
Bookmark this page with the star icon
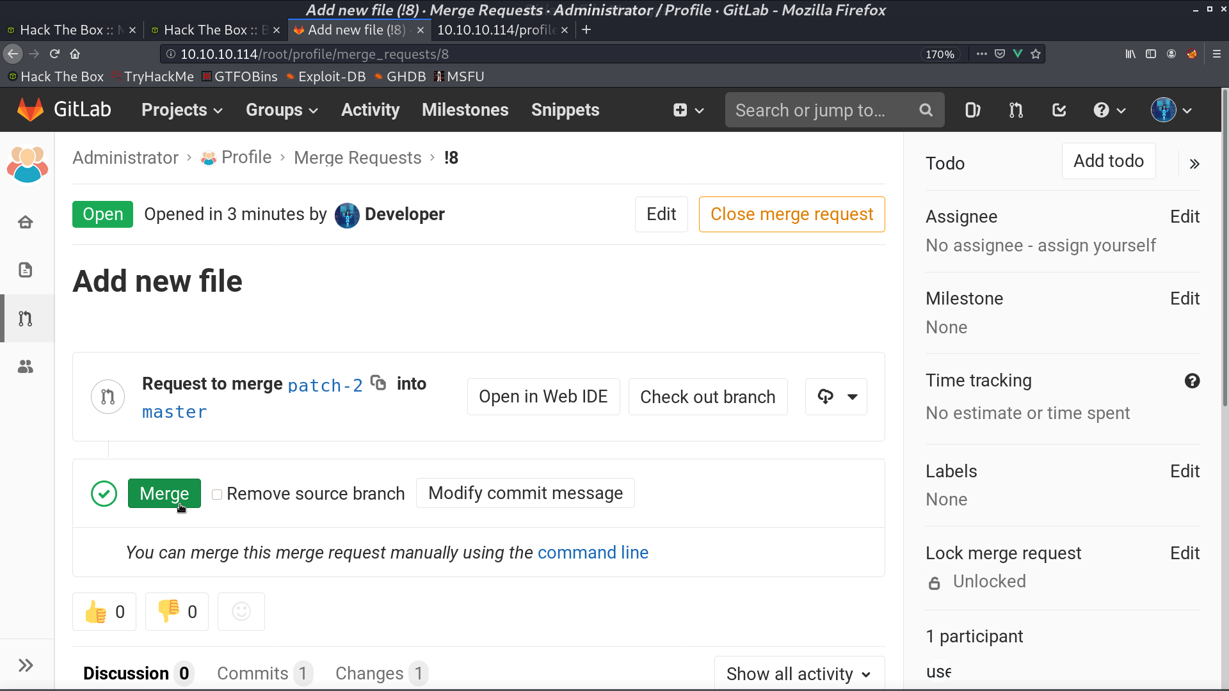1036,54
